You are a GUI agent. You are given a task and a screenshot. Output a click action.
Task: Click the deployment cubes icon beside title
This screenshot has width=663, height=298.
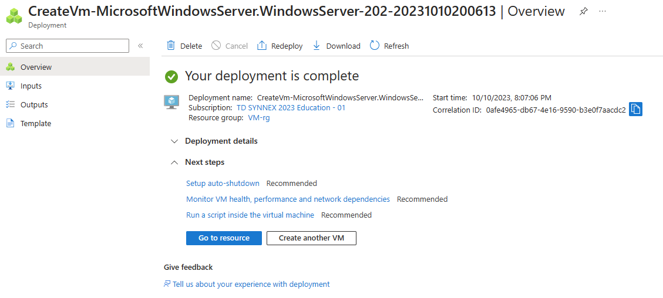pyautogui.click(x=14, y=15)
